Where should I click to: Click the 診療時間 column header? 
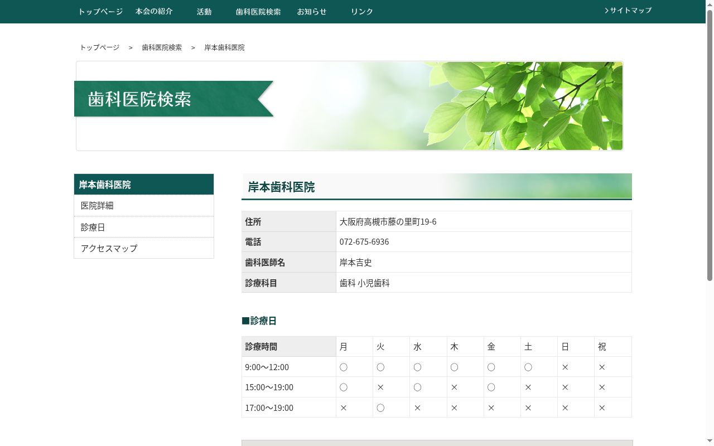(x=289, y=347)
